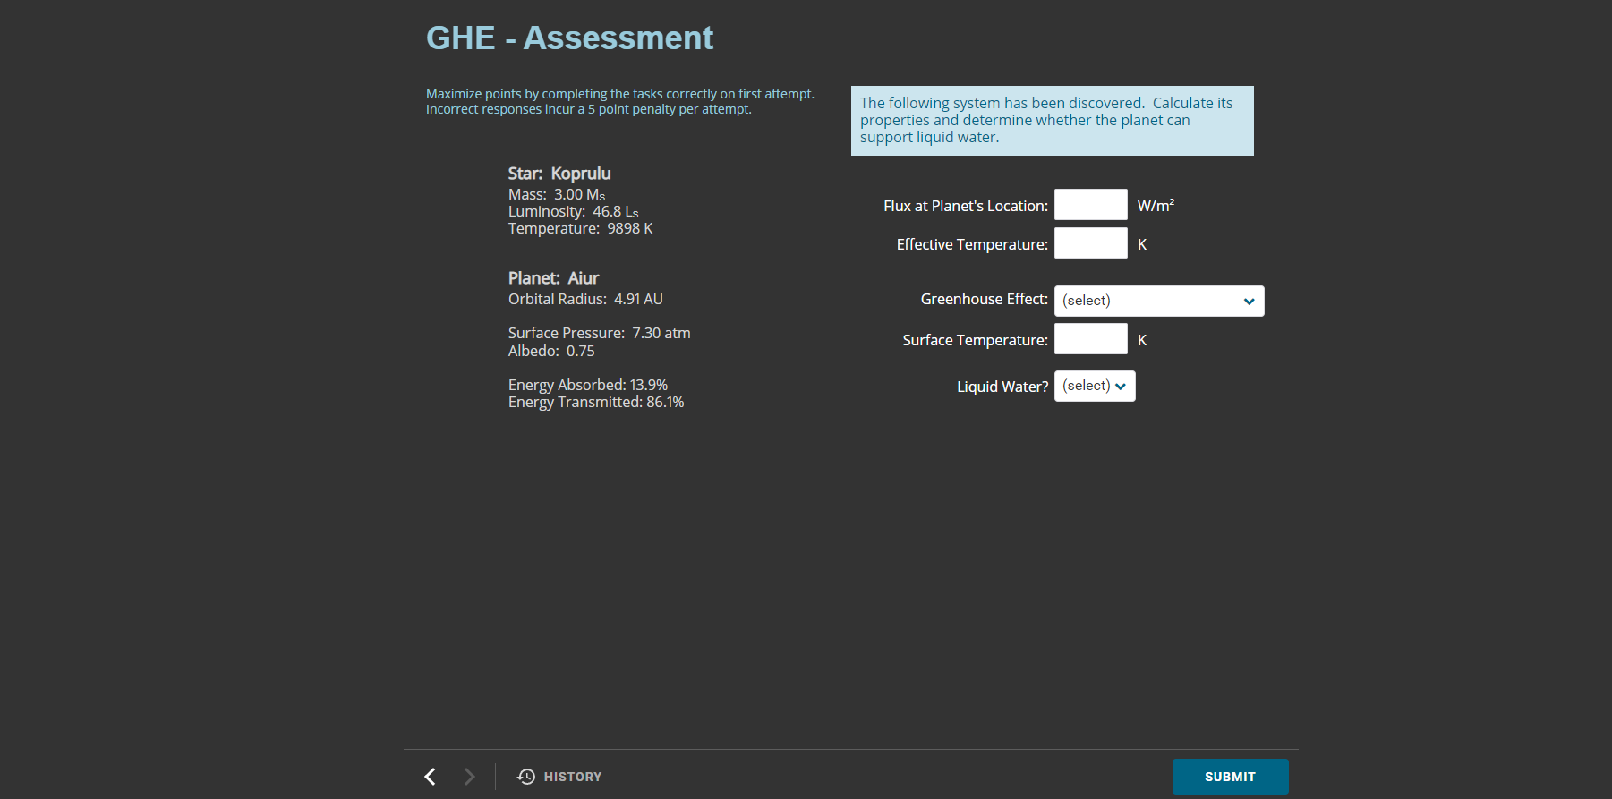Click 'Energy Absorbed: 13.9%' text
Screen dimensions: 1612x799
(x=588, y=386)
